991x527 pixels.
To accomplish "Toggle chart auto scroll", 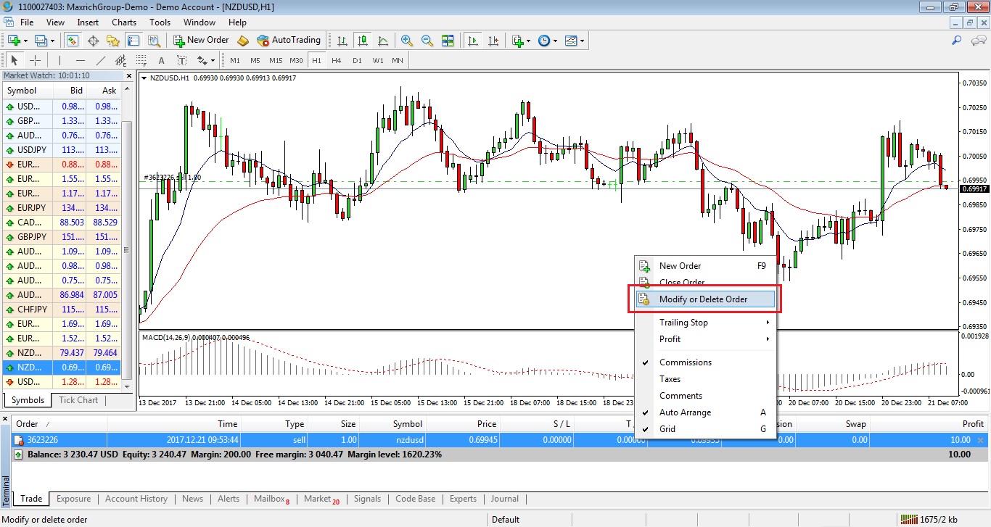I will point(473,41).
